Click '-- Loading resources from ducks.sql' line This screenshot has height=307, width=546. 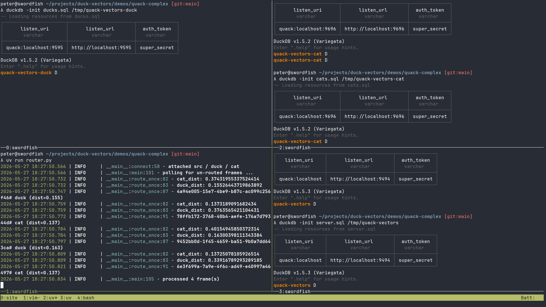coord(50,16)
